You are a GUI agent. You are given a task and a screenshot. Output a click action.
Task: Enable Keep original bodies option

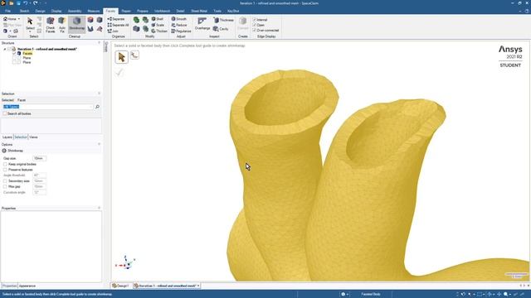(5, 164)
